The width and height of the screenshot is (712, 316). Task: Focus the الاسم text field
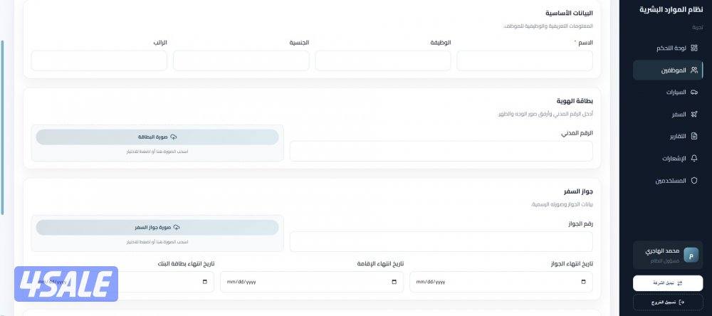point(524,61)
